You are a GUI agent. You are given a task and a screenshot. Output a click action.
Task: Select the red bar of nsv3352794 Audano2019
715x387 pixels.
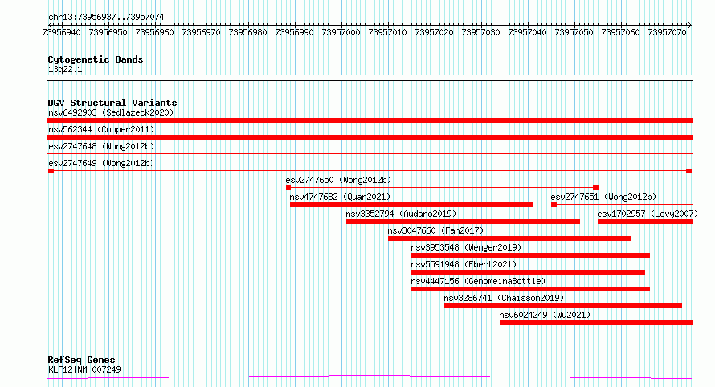click(x=463, y=222)
